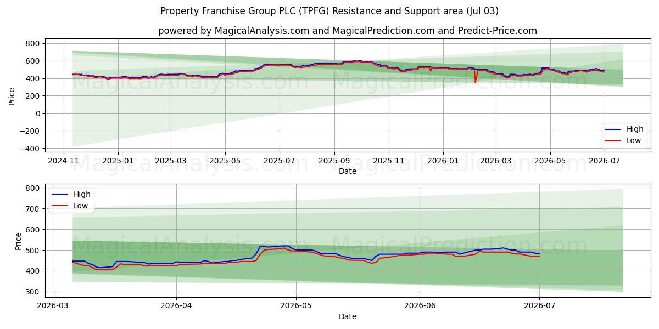Click the top chart x-axis label '2025-01'
This screenshot has height=329, width=659.
[x=118, y=161]
